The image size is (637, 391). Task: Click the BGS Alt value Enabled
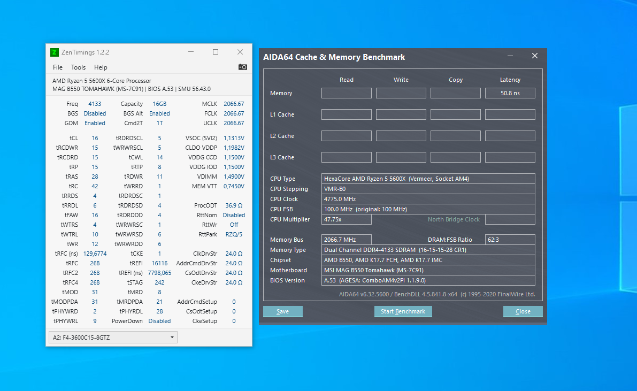160,113
